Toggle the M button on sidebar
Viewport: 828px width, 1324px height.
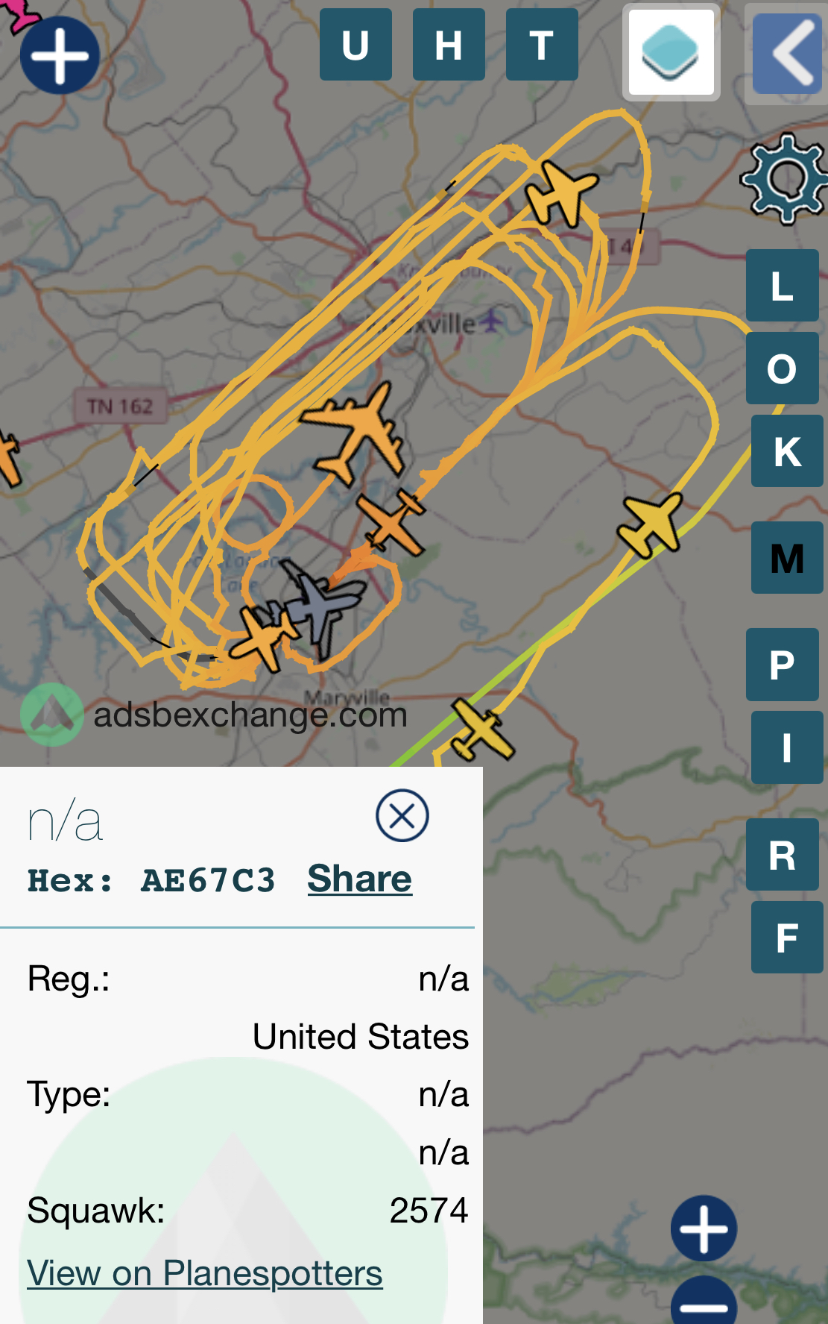click(787, 558)
